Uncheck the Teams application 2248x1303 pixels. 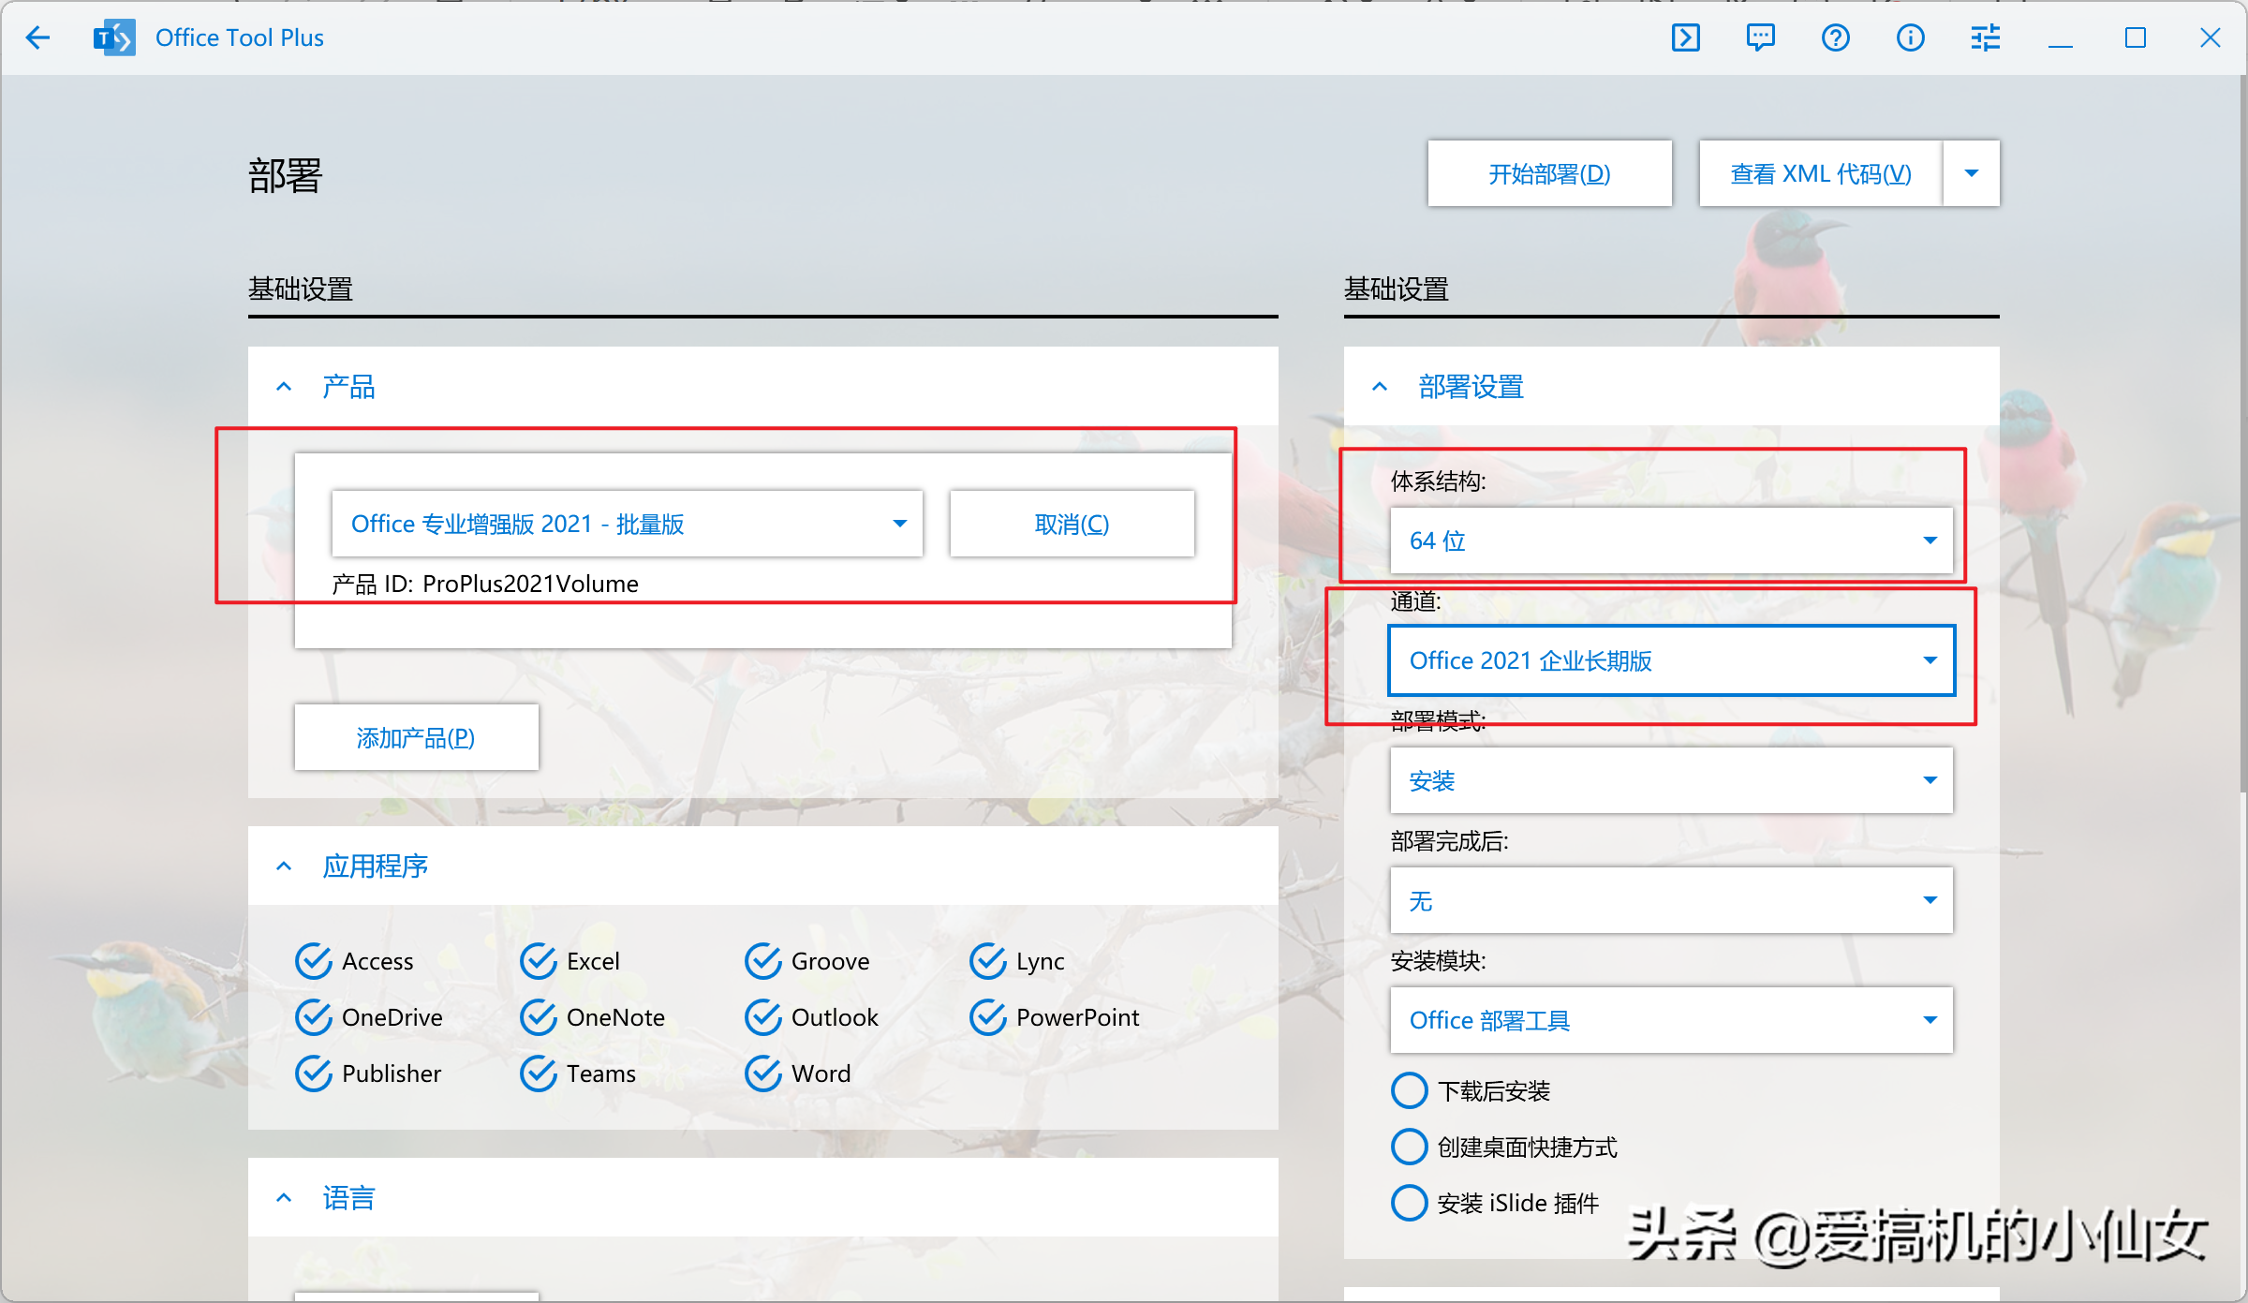tap(578, 1073)
